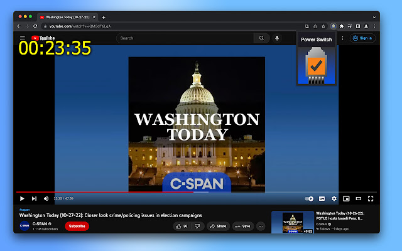
Task: Go to YouTube home via logo
Action: coord(43,38)
